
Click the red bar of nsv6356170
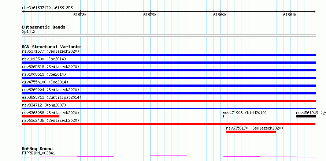pos(251,132)
